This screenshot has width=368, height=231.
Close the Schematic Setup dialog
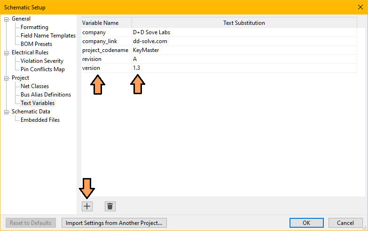(360, 7)
